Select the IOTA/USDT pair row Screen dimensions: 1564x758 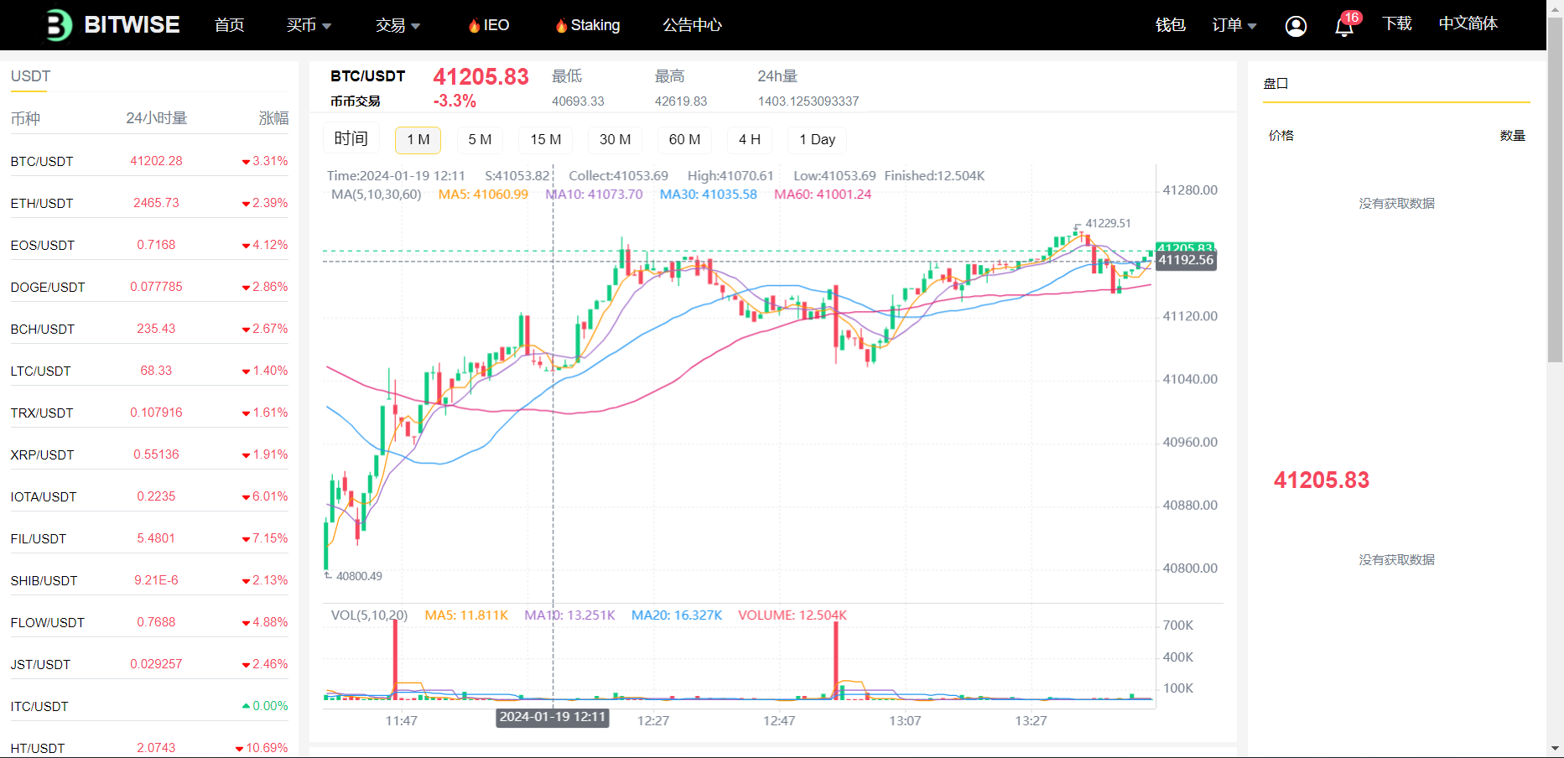click(x=149, y=496)
